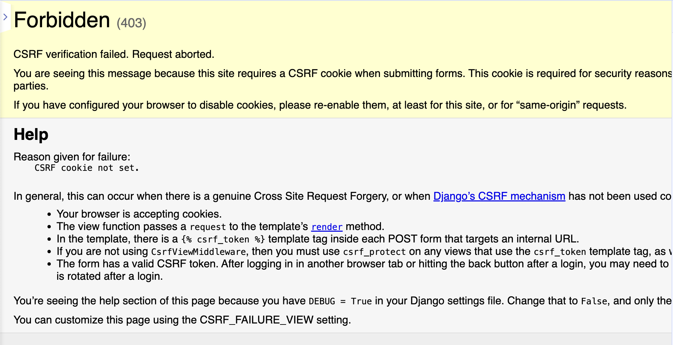This screenshot has width=673, height=345.
Task: Click the csrf_protect code word
Action: point(374,252)
